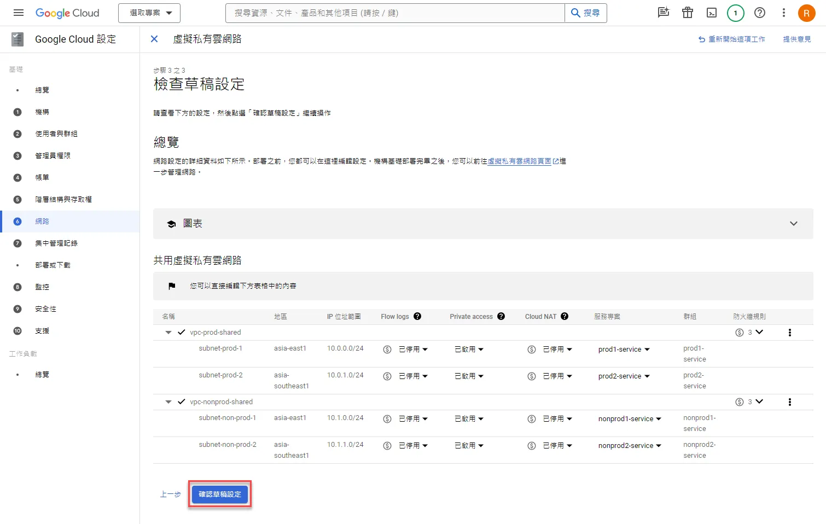This screenshot has width=826, height=524.
Task: Click cost icon beside subnet-non-prod-1 Cloud NAT
Action: coord(532,419)
